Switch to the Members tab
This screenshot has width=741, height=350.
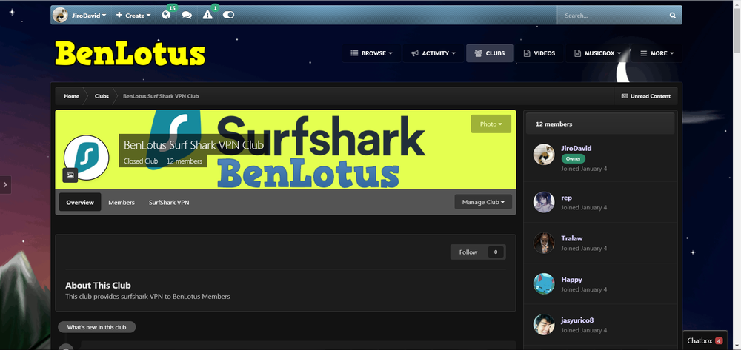pos(122,202)
